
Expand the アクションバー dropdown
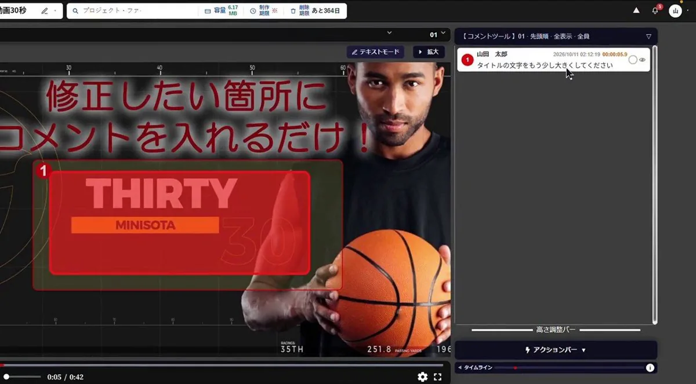click(556, 350)
